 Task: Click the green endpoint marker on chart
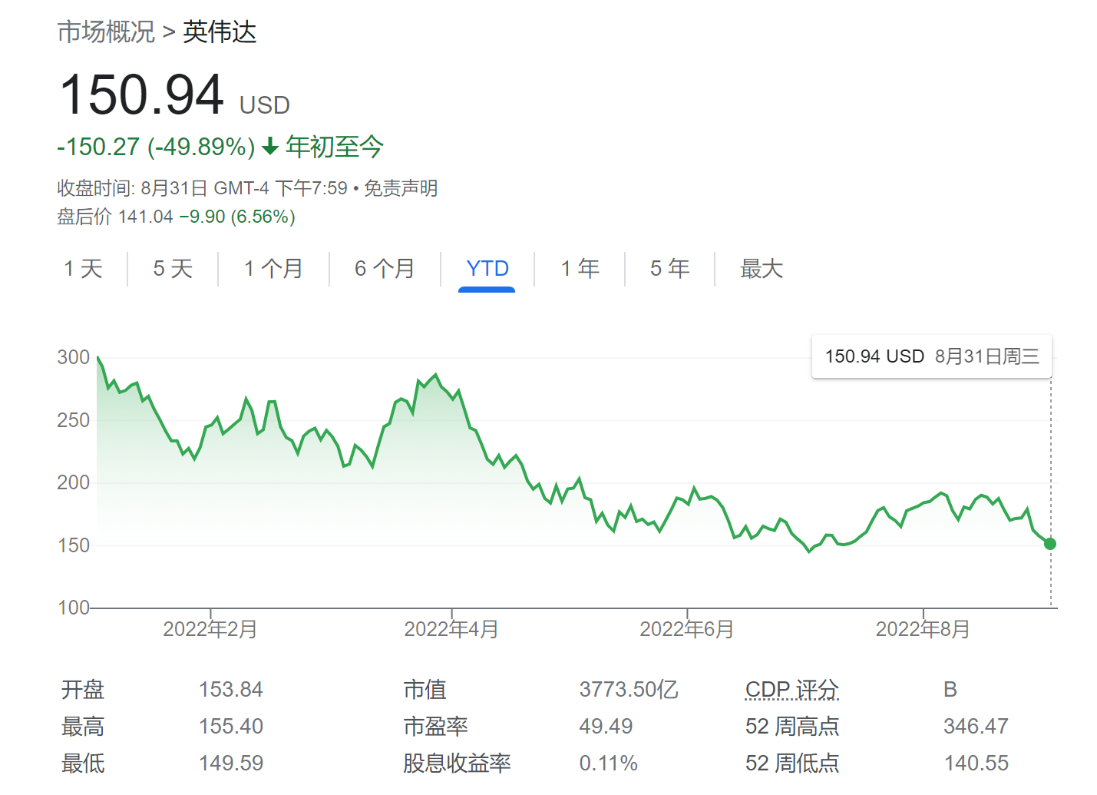(1050, 544)
